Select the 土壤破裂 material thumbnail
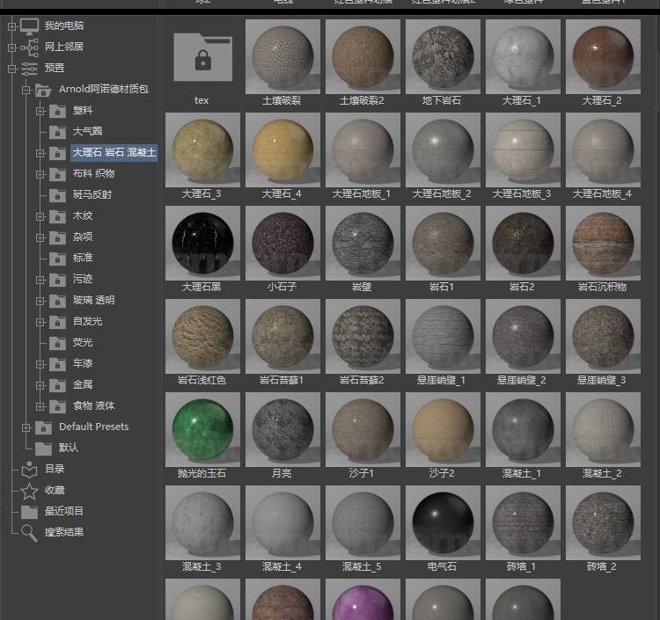The image size is (660, 620). click(282, 56)
